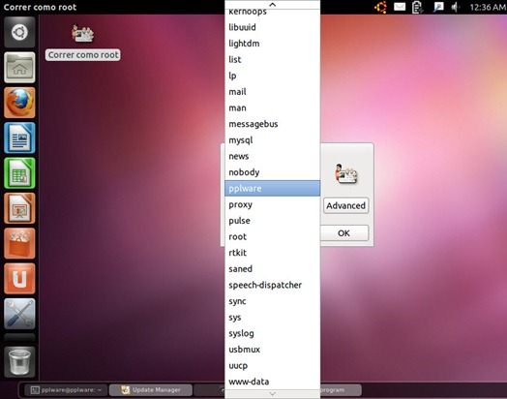507x399 pixels.
Task: Open LibreOffice Impress from launcher
Action: click(x=19, y=208)
